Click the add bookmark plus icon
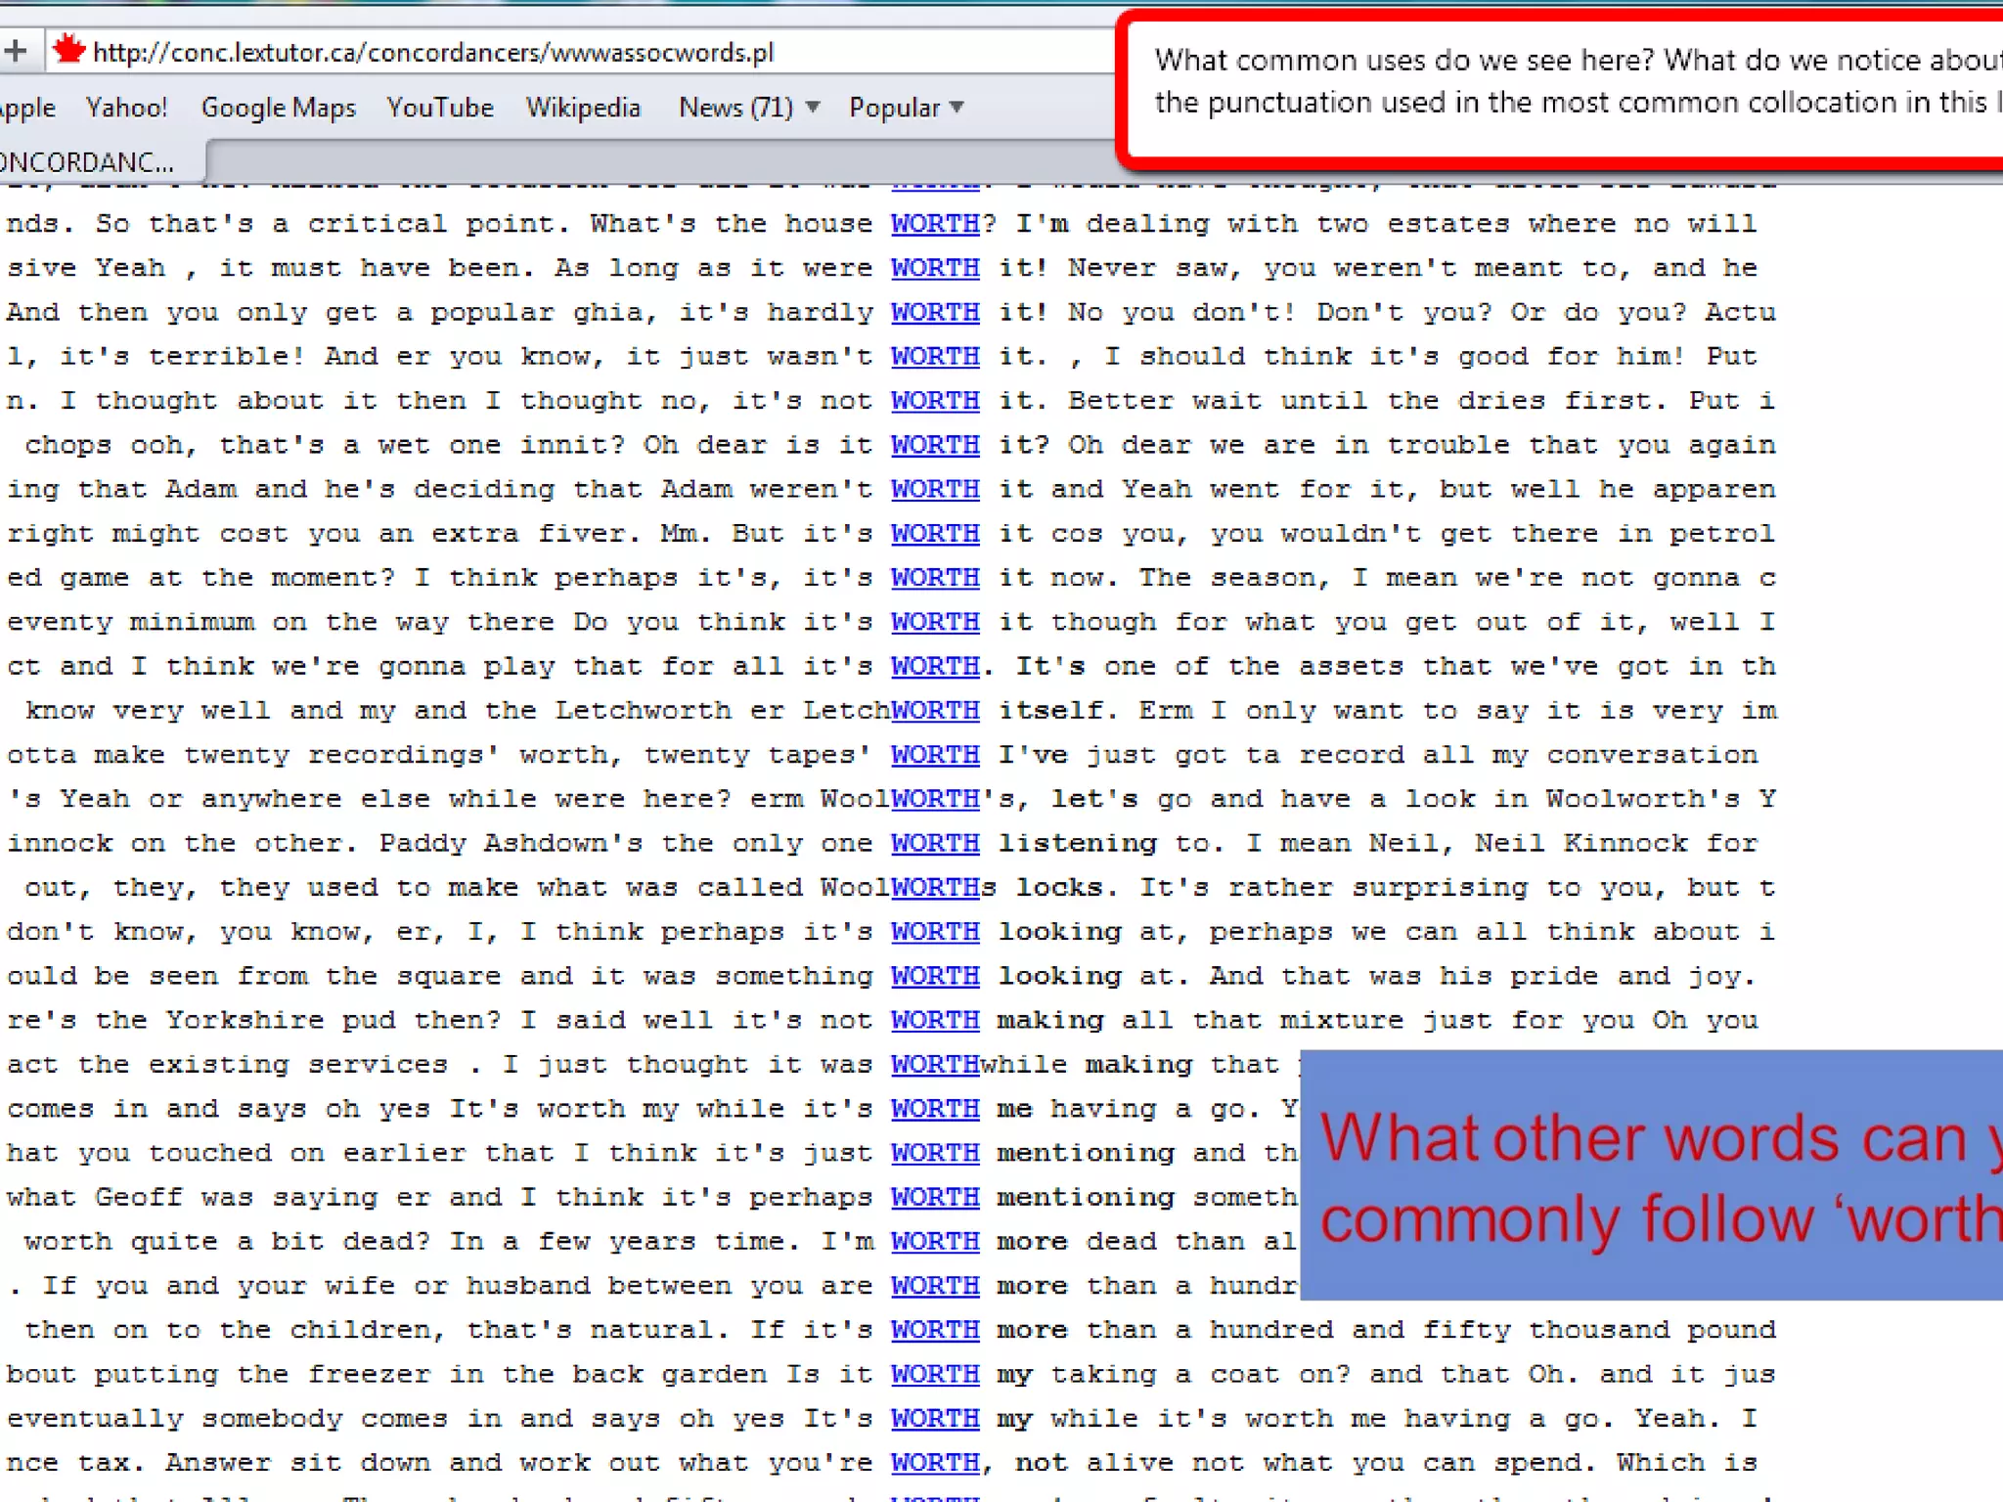Viewport: 2003px width, 1502px height. (15, 51)
